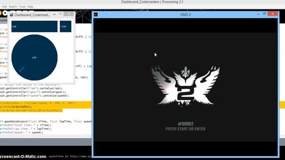The height and width of the screenshot is (160, 285).
Task: Minimize the GRID 2 window
Action: [258, 14]
